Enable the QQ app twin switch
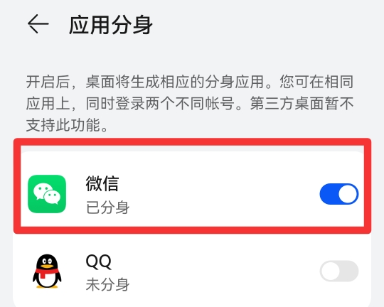This screenshot has height=307, width=384. coord(339,271)
